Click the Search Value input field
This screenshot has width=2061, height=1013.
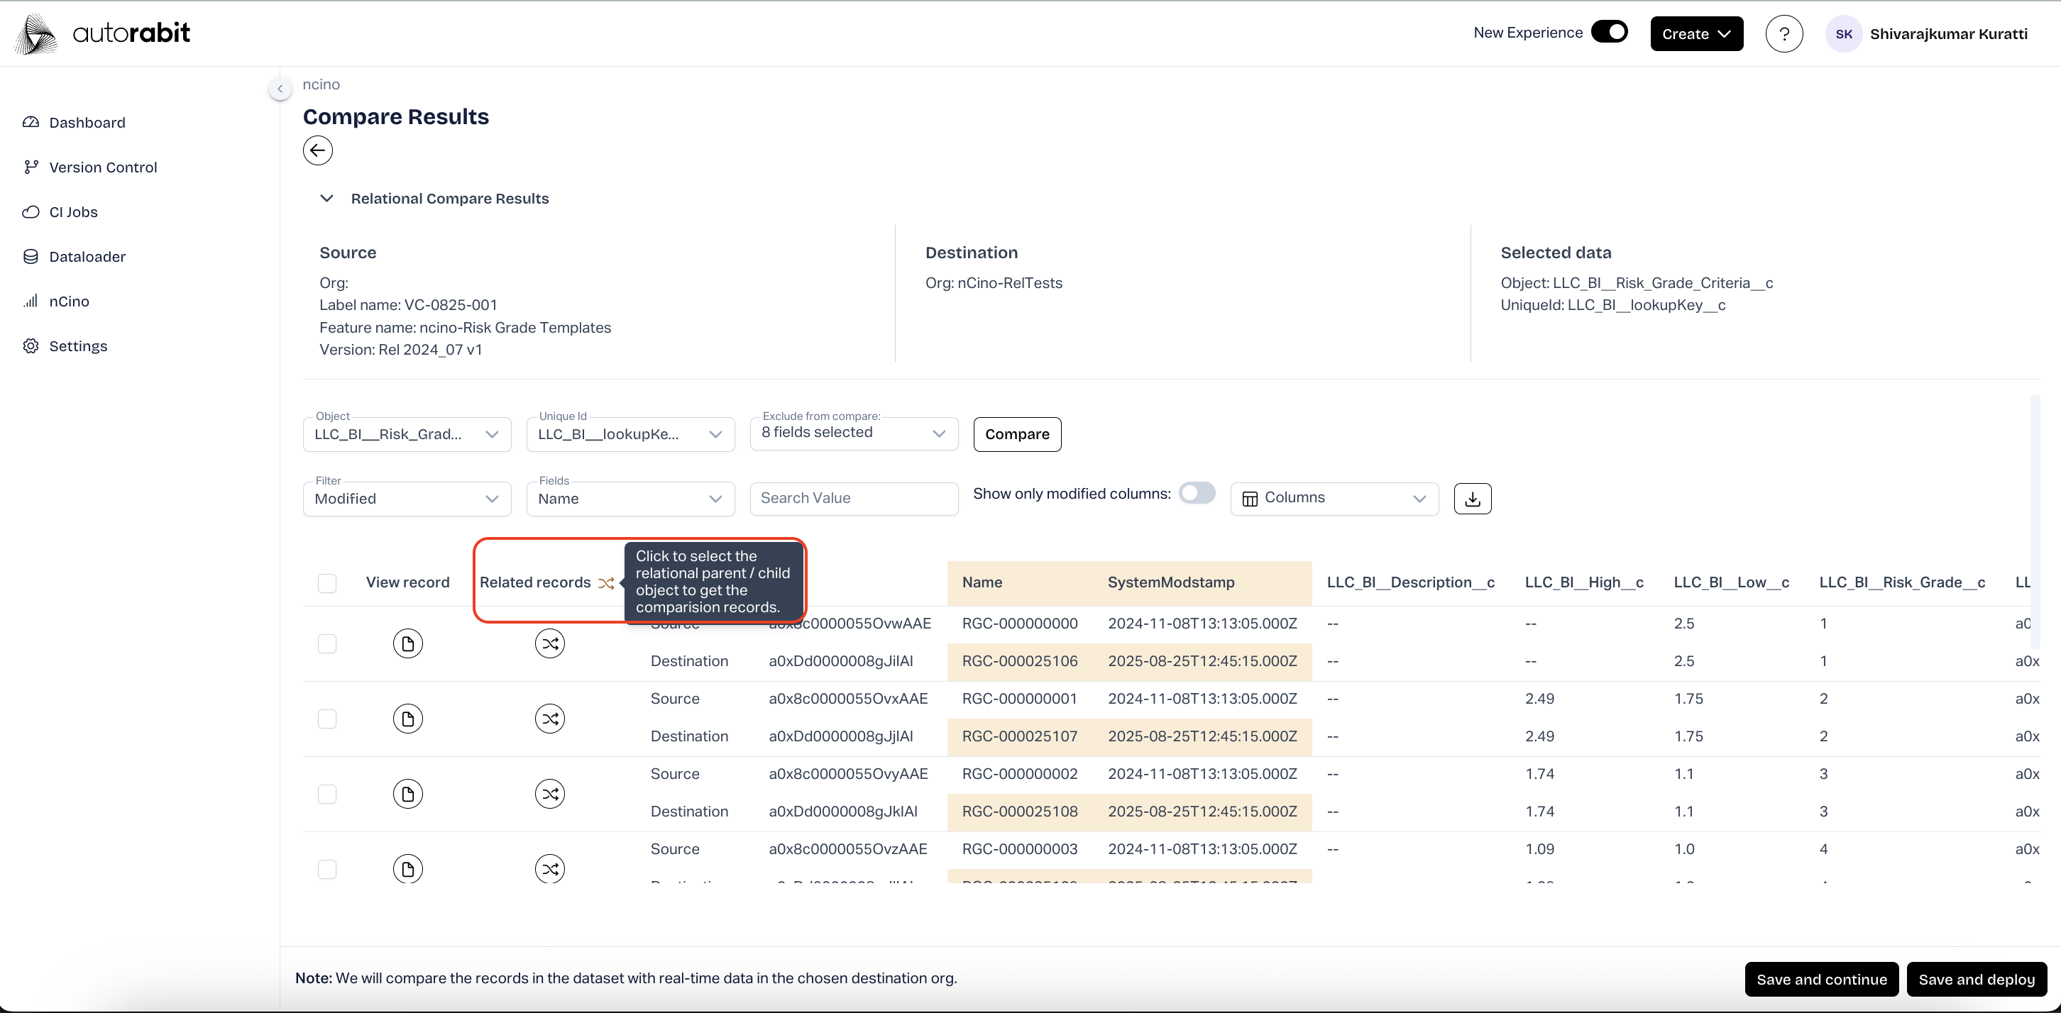pos(853,498)
